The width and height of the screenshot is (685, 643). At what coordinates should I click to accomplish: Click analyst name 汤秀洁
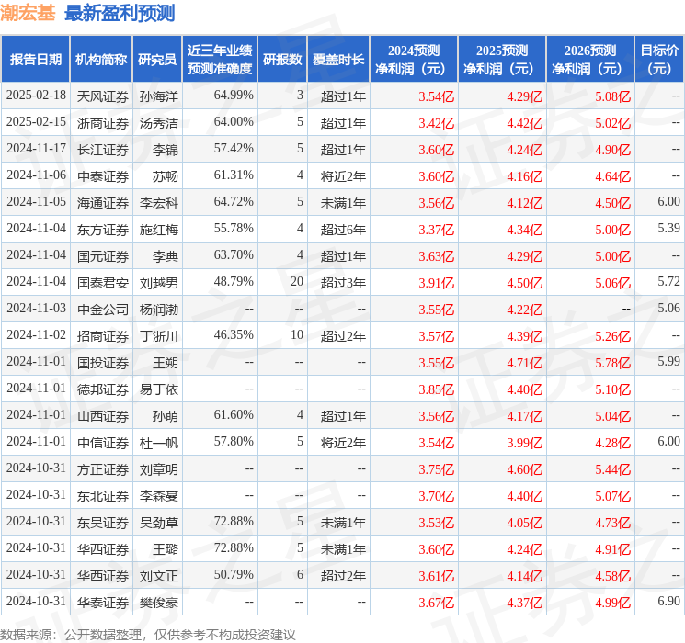click(159, 122)
